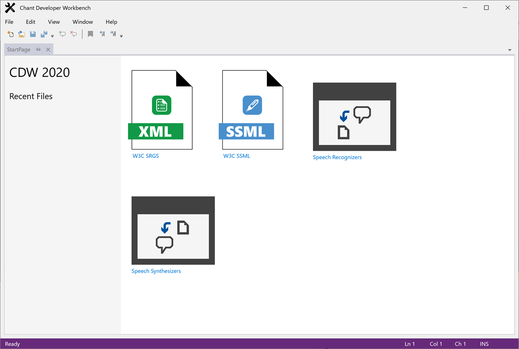519x349 pixels.
Task: Open the Save All dropdown arrow
Action: point(52,35)
